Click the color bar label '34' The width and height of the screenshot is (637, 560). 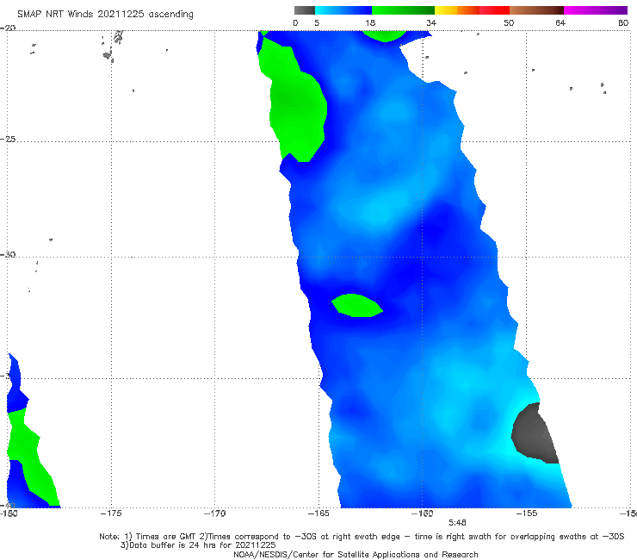(431, 22)
